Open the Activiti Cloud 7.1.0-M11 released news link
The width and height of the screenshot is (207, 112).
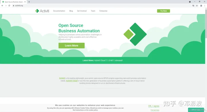pos(108,60)
